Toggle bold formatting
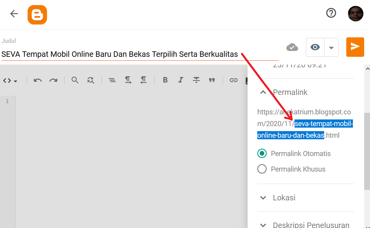This screenshot has width=370, height=228. coord(165,80)
